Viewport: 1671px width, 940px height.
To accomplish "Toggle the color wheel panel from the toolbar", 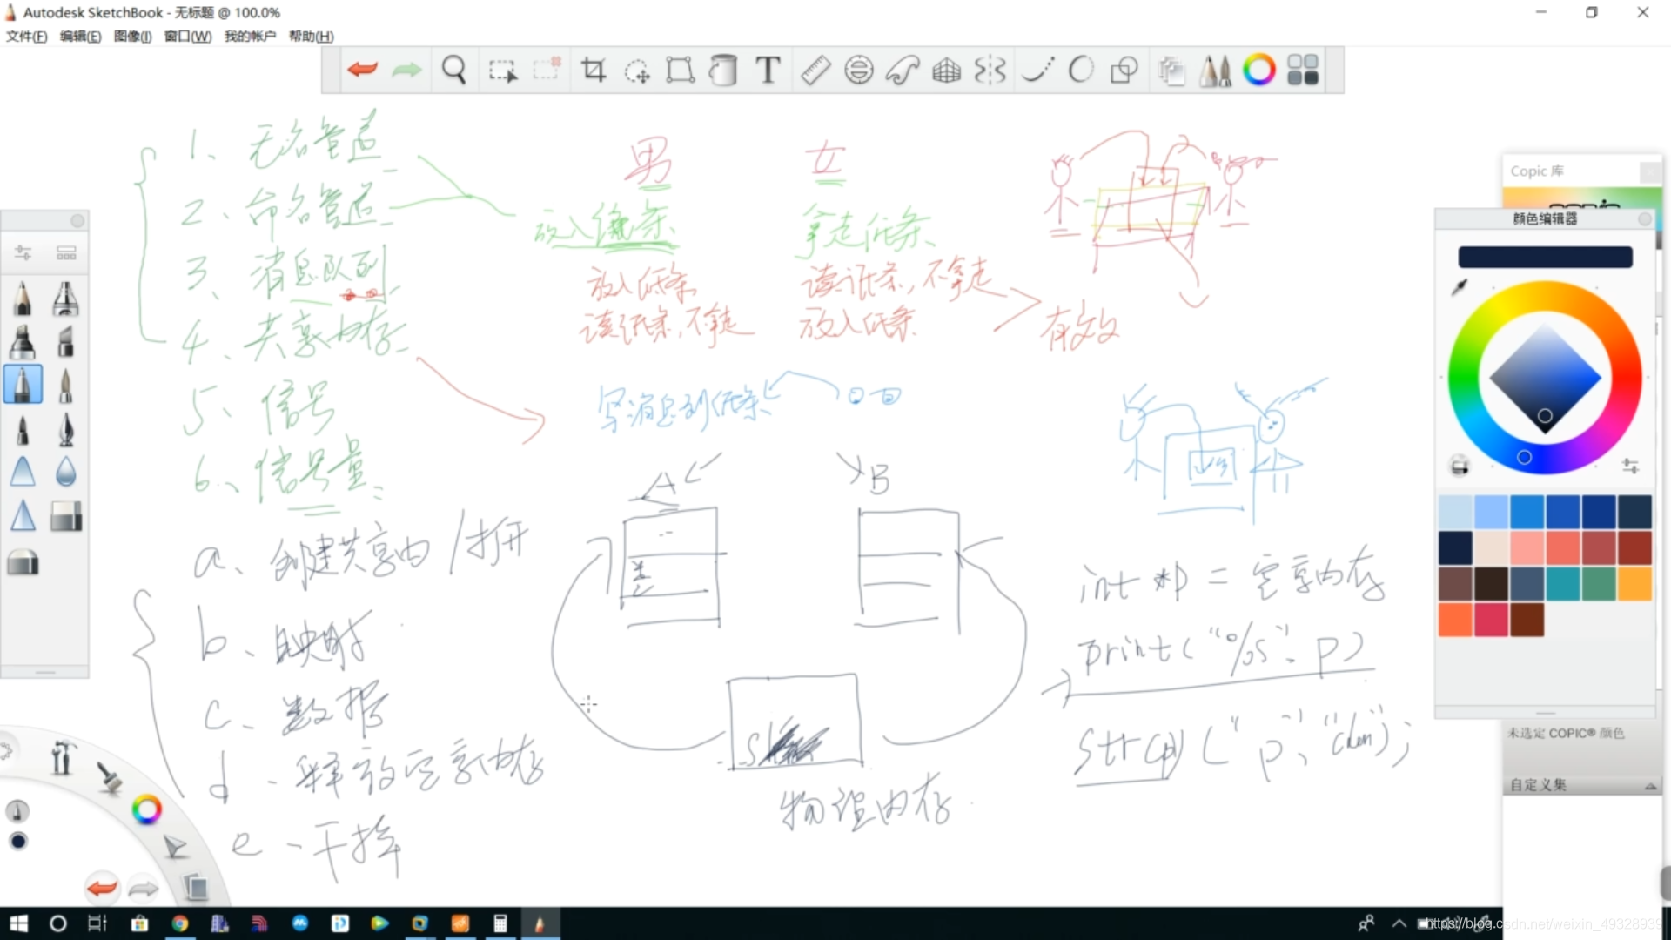I will tap(1258, 70).
